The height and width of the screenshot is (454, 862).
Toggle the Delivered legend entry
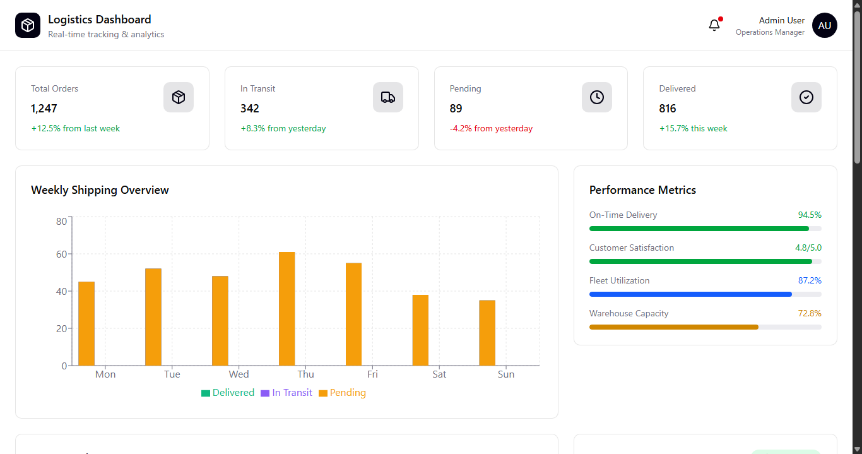[228, 393]
